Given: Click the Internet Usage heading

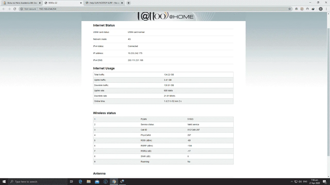Looking at the screenshot, I should pos(104,68).
